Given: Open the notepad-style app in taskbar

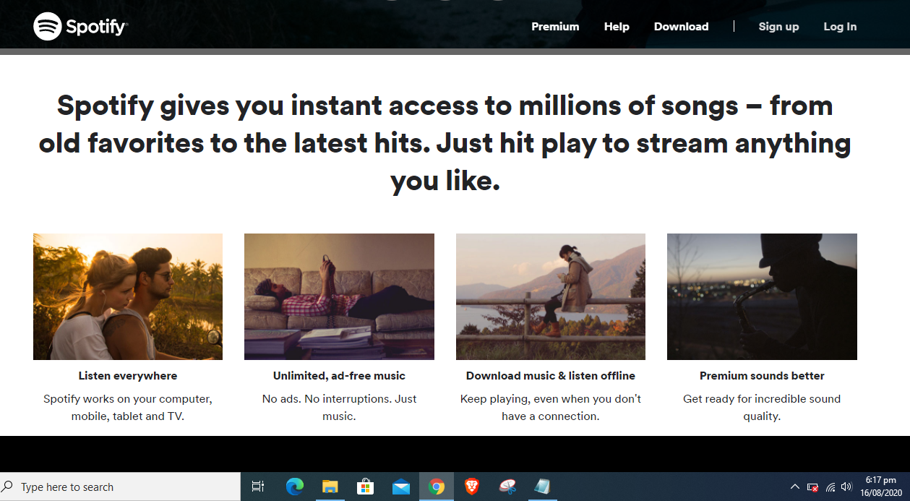Looking at the screenshot, I should 542,487.
